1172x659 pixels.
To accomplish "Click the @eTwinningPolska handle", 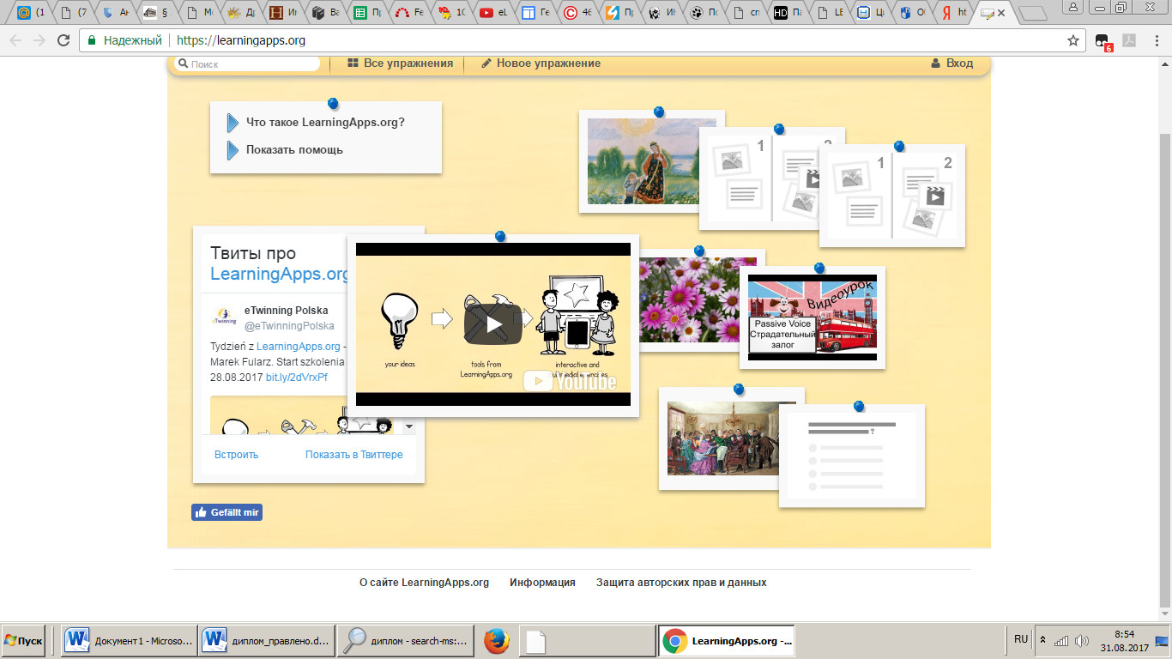I will coord(289,327).
